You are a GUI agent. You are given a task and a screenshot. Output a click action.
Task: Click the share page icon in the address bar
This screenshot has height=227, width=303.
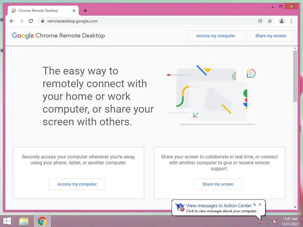click(260, 21)
